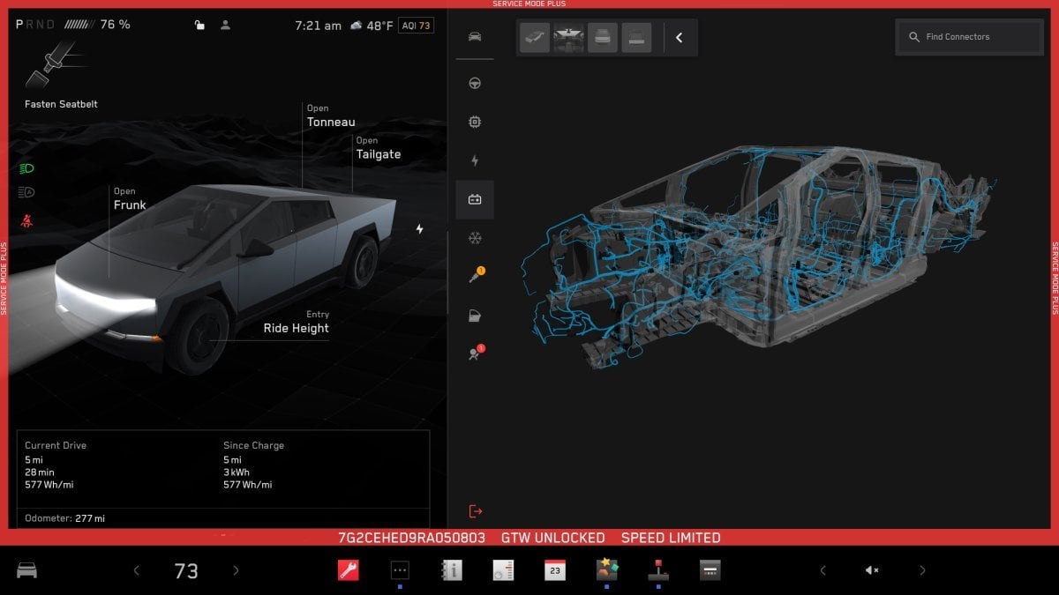Viewport: 1059px width, 595px height.
Task: Open the steering wheel service menu
Action: click(x=475, y=83)
